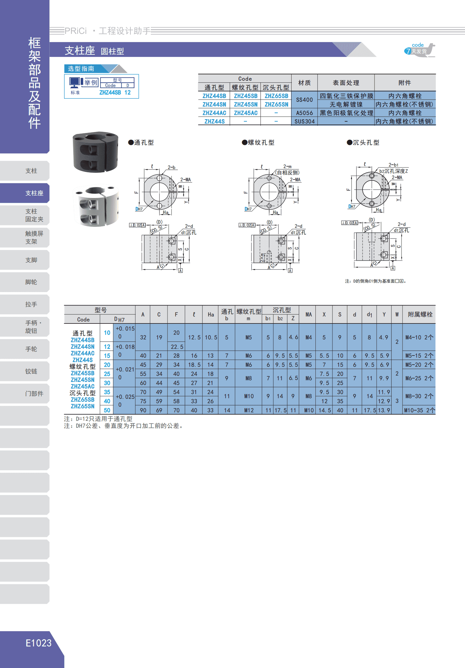Select ZHZ44S in the top Code table

pos(215,121)
